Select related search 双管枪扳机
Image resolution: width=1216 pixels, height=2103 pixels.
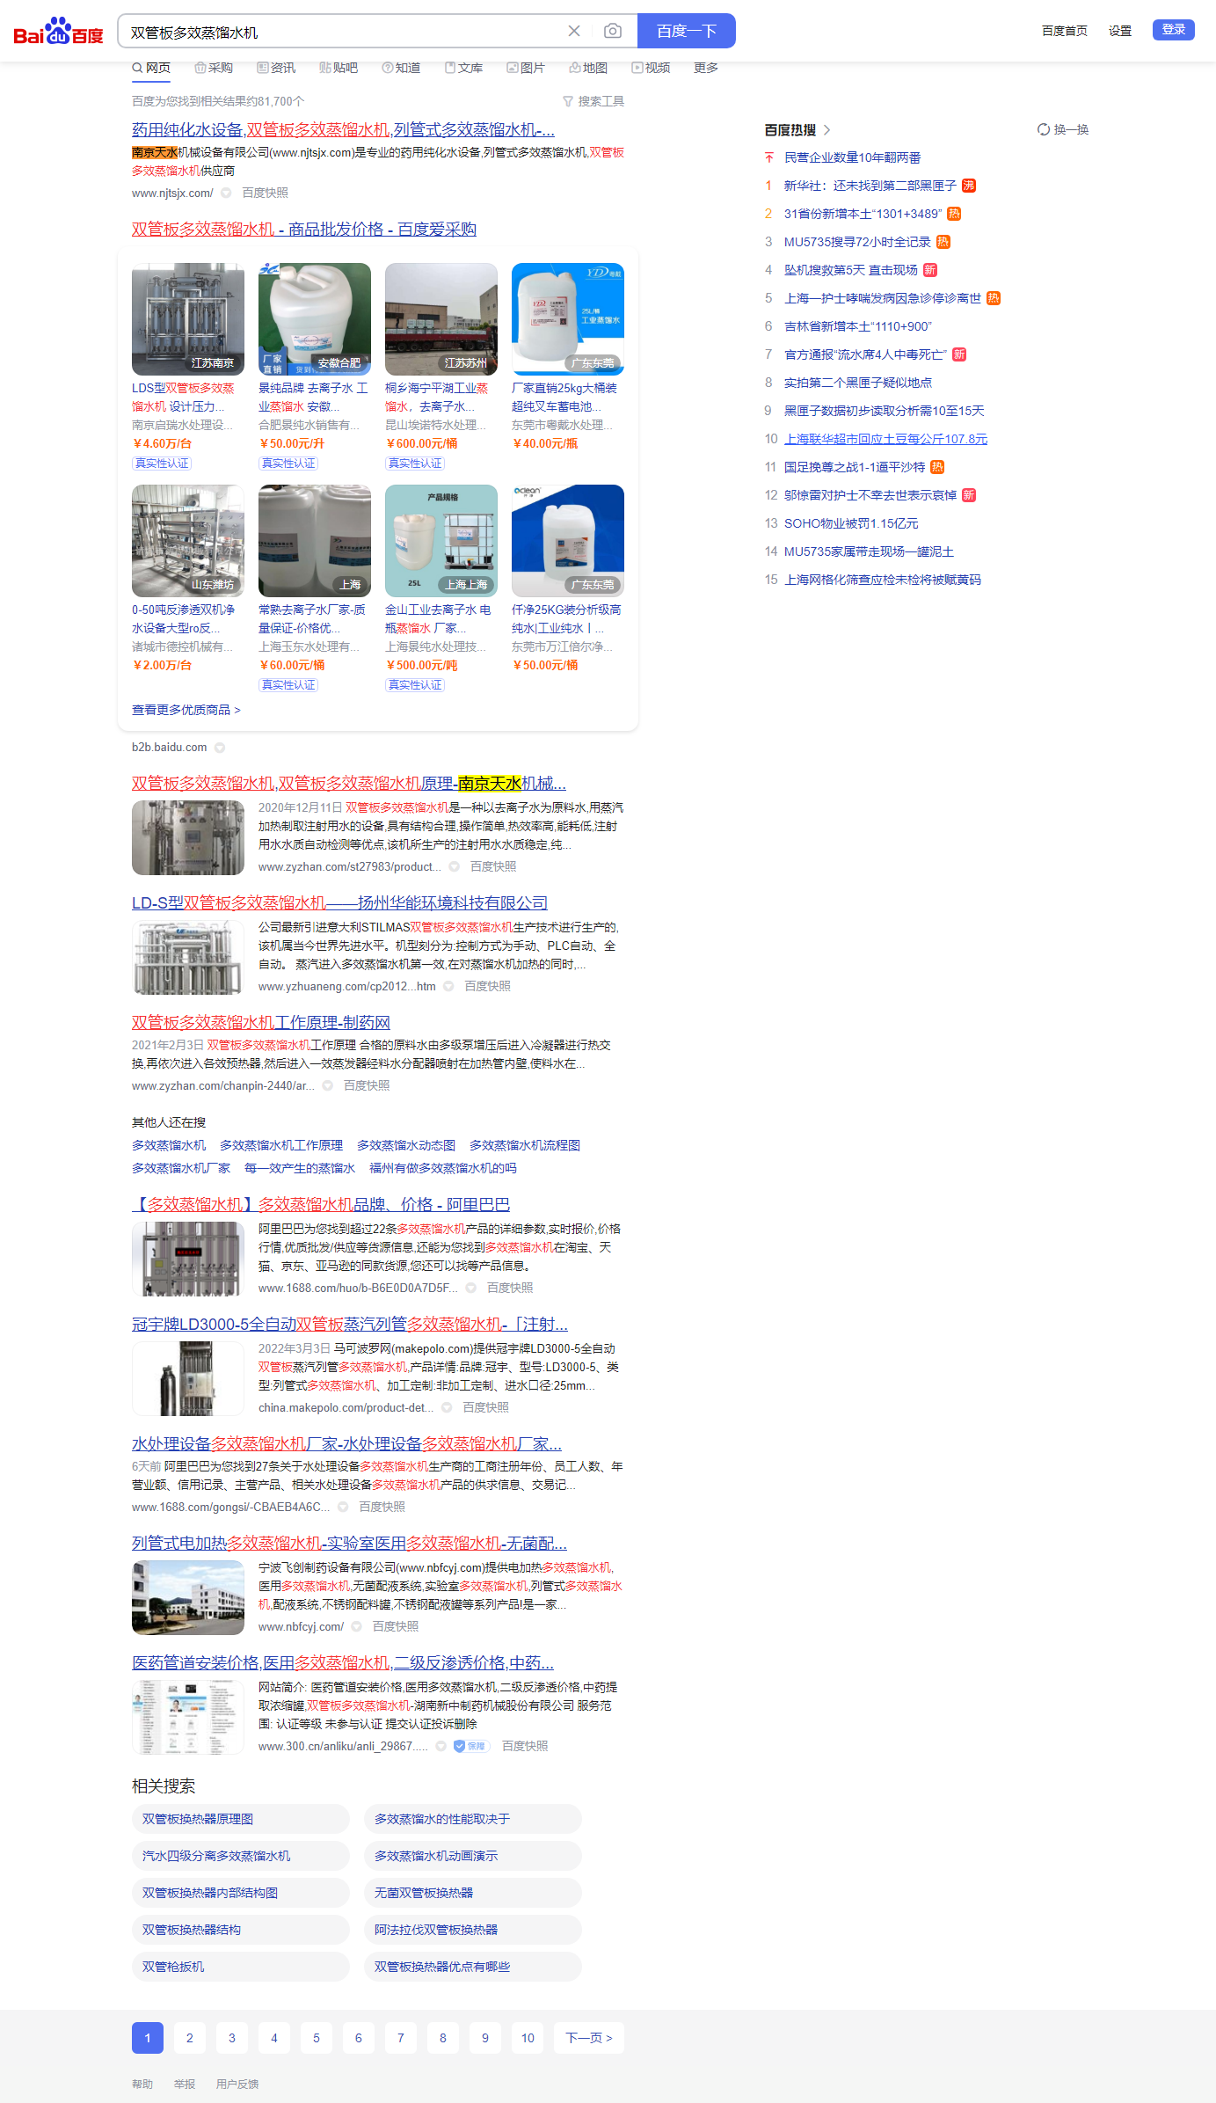pos(241,1967)
